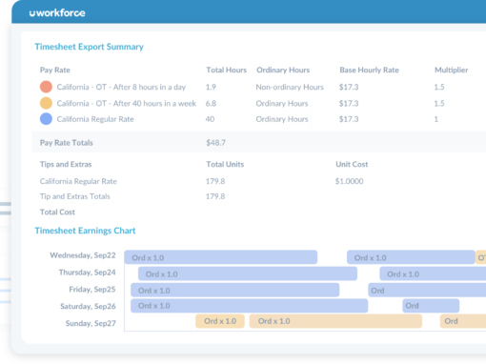Click Ordinary Hours cell in the 40 total hours row
The width and height of the screenshot is (486, 364).
(x=282, y=119)
